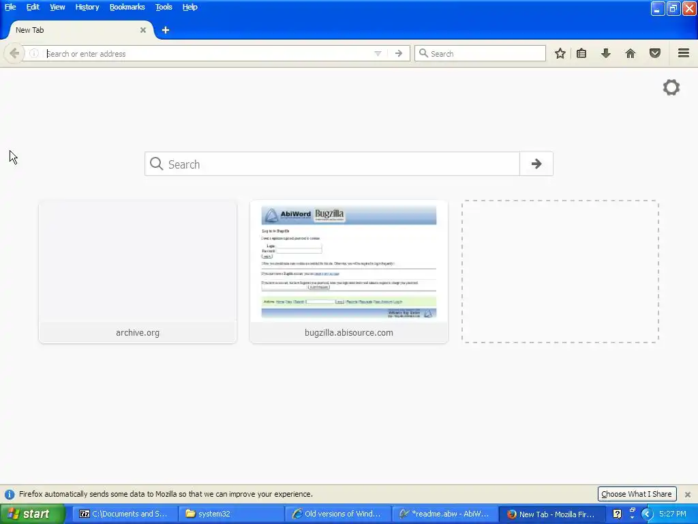Show your bookmarks list icon
The height and width of the screenshot is (524, 698).
coord(581,53)
